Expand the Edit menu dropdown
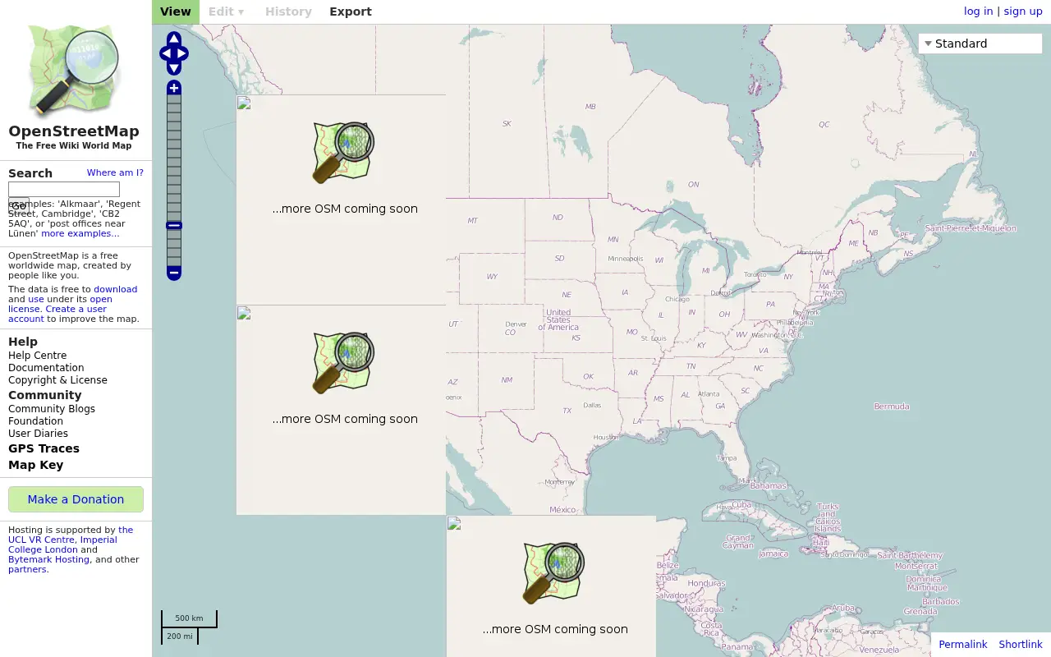1051x657 pixels. point(226,11)
